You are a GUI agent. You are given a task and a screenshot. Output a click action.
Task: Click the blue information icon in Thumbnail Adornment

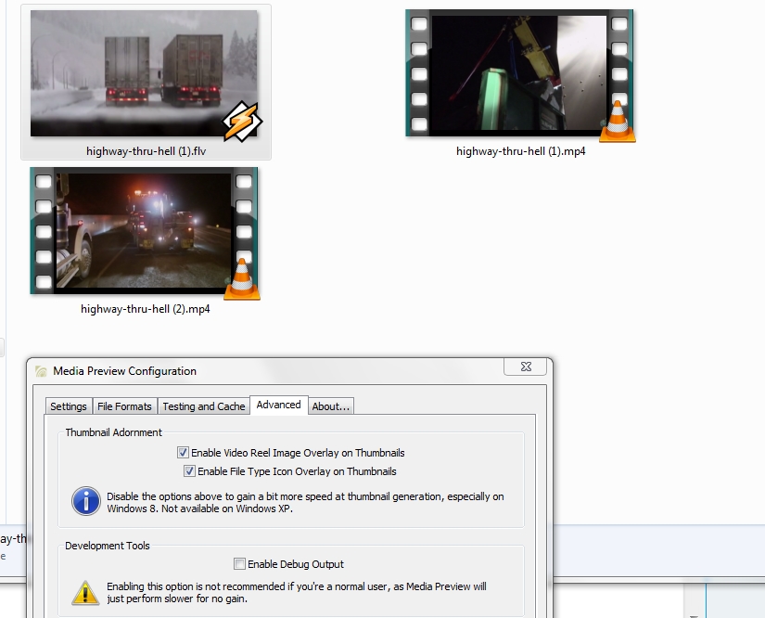[86, 501]
